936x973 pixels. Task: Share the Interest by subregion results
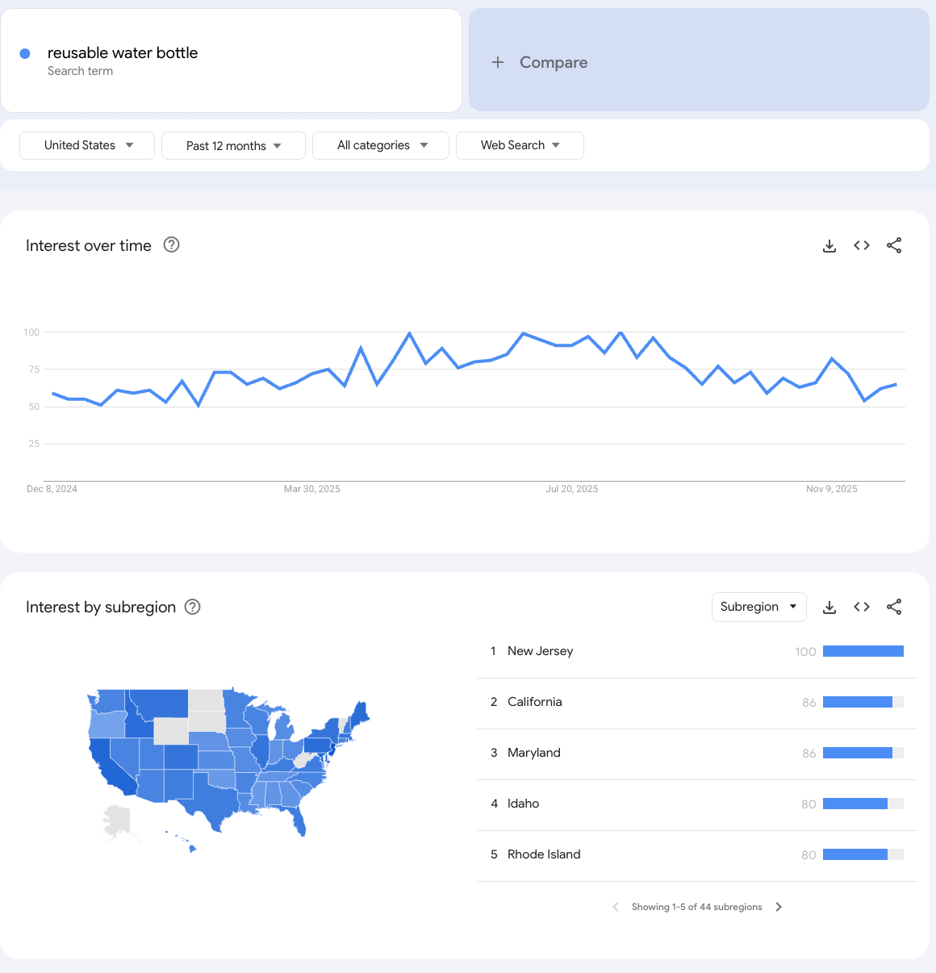point(894,607)
